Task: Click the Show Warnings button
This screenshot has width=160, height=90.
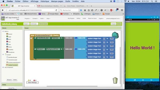Action: click(32, 82)
